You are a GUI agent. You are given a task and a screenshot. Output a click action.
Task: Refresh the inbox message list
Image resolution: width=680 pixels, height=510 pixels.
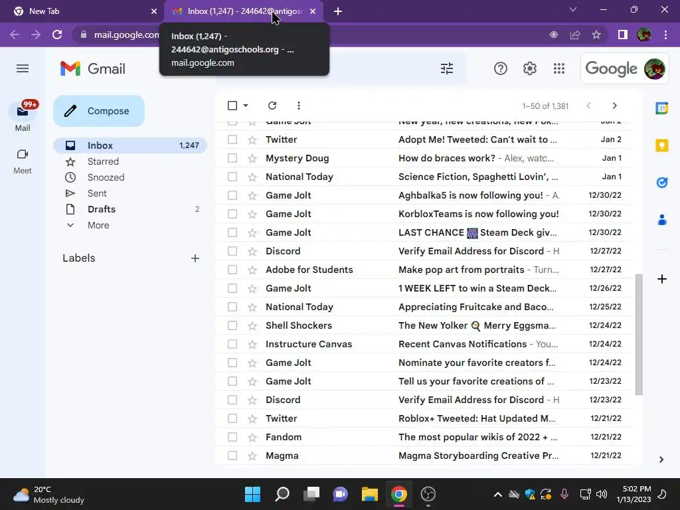[272, 106]
